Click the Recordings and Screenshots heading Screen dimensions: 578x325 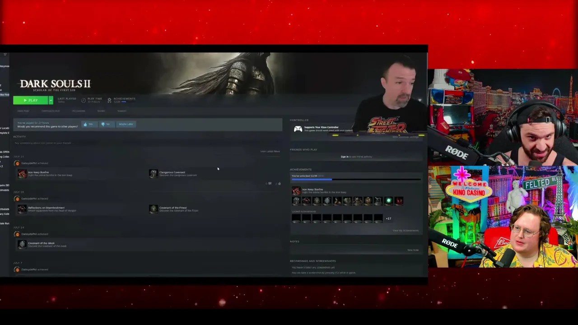(x=312, y=261)
